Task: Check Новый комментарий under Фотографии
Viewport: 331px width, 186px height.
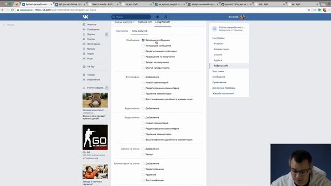Action: pyautogui.click(x=143, y=83)
